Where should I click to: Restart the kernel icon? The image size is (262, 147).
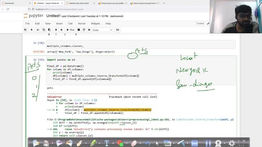pyautogui.click(x=84, y=30)
